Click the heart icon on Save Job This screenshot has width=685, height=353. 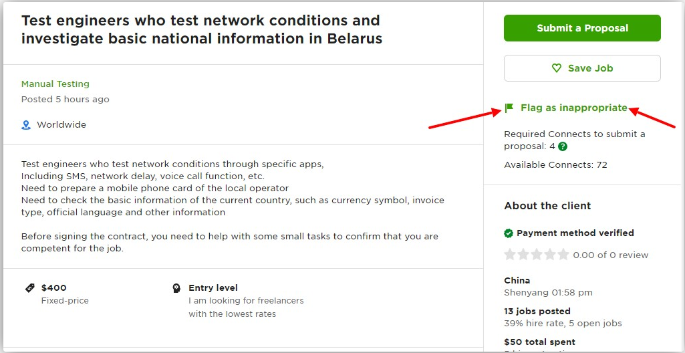click(x=556, y=68)
